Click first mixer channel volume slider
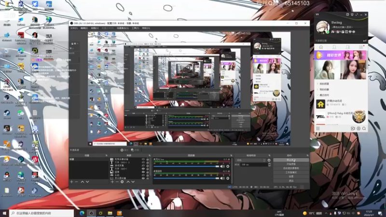The height and width of the screenshot is (217, 386). click(x=186, y=166)
